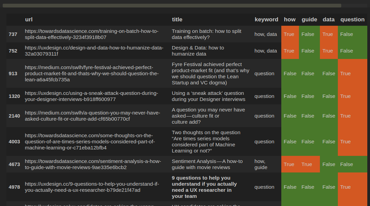370x206 pixels.
Task: Open the design-and-data uxdesign.cc URL
Action: click(94, 51)
